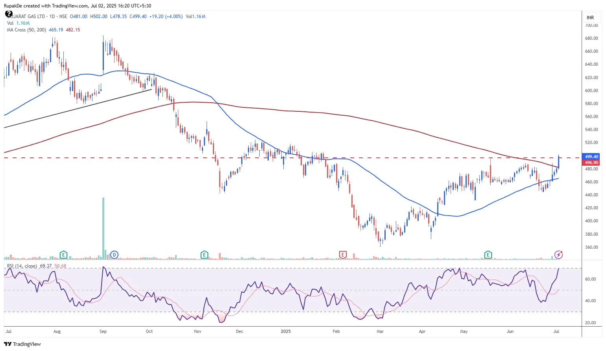
Task: Select the black ascending trendline
Action: coord(78,109)
